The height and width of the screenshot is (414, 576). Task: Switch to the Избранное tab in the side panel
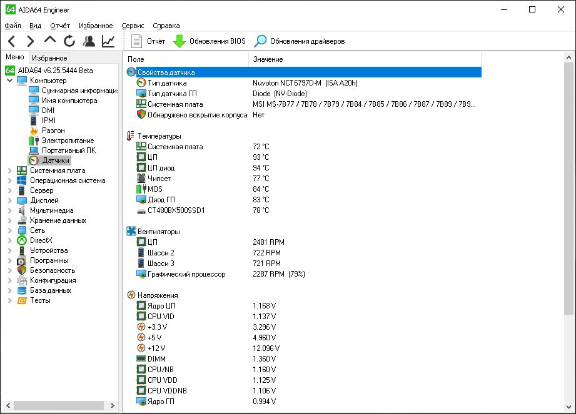(x=49, y=58)
